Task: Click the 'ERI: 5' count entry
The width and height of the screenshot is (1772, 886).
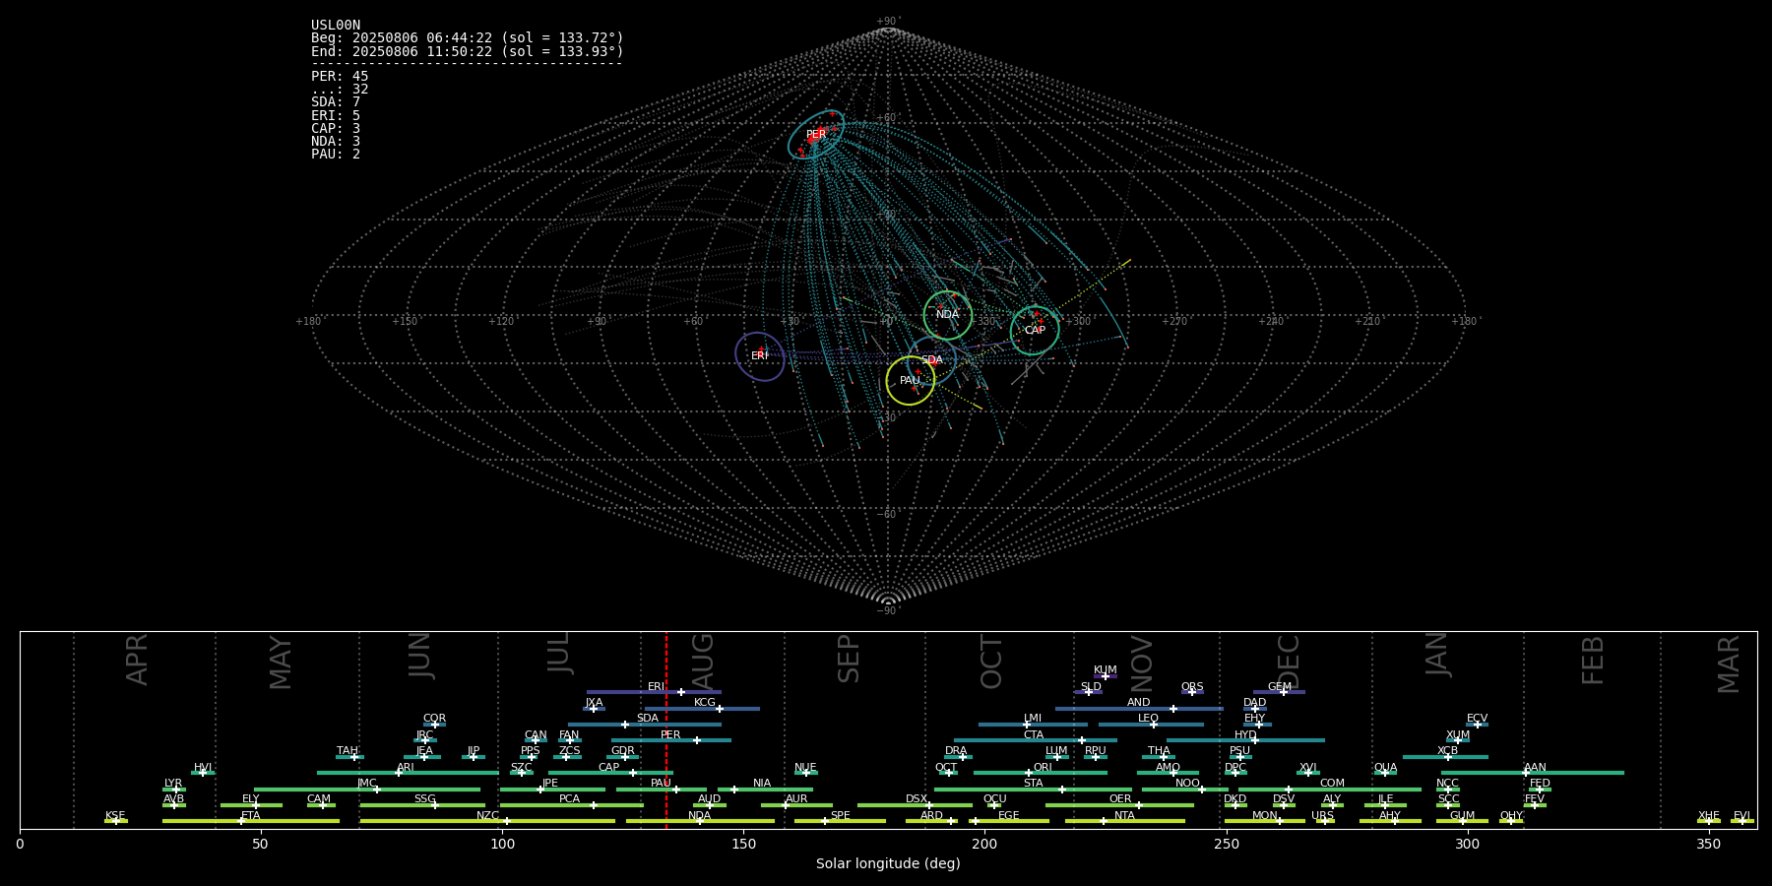Action: [336, 116]
